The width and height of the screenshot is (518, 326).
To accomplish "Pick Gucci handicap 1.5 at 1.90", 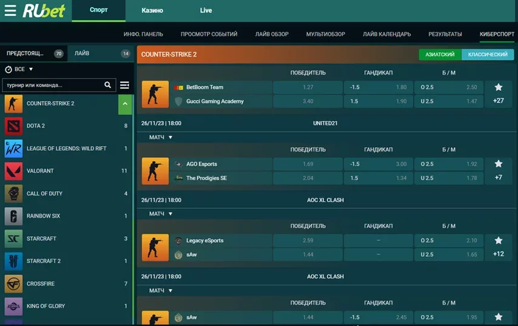I will coord(378,101).
